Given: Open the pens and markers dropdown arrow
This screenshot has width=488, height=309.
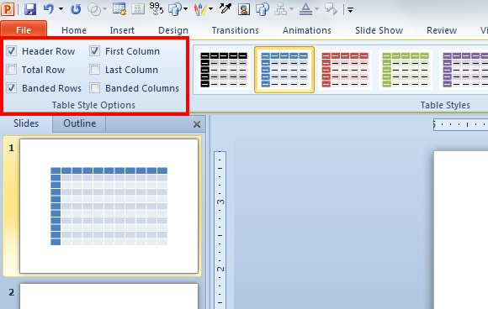Looking at the screenshot, I should 210,9.
